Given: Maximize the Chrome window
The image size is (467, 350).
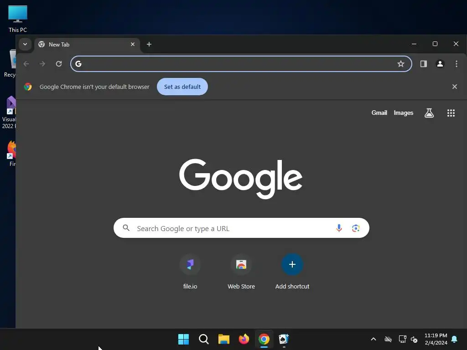Looking at the screenshot, I should tap(435, 44).
